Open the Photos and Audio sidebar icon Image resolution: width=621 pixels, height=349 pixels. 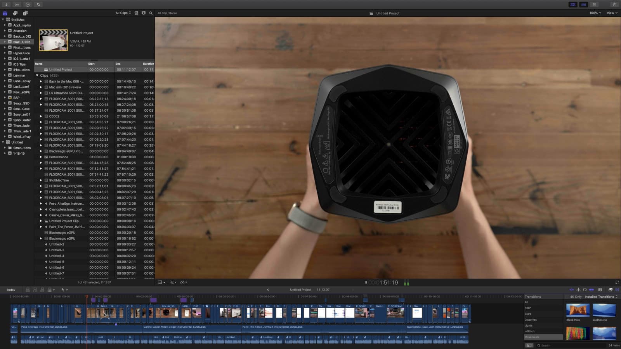click(x=15, y=13)
